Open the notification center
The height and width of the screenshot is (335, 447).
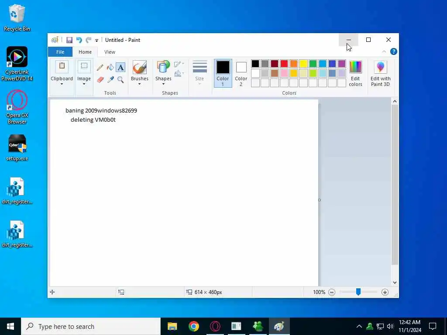(x=433, y=326)
